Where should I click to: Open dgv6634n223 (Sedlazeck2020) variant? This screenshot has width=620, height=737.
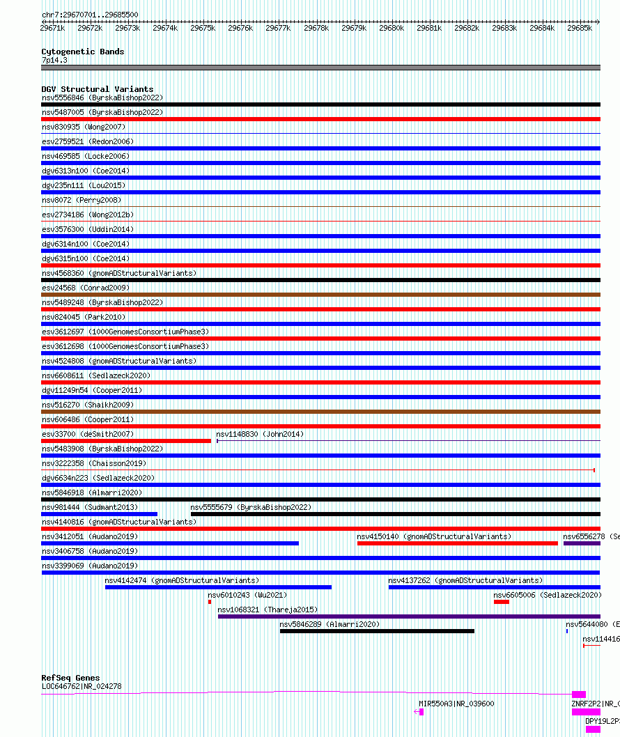(98, 478)
